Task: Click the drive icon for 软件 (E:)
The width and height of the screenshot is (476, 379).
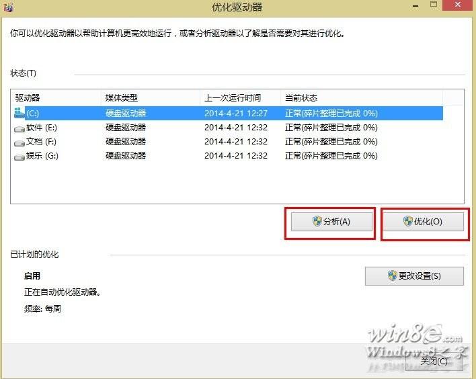Action: 19,129
